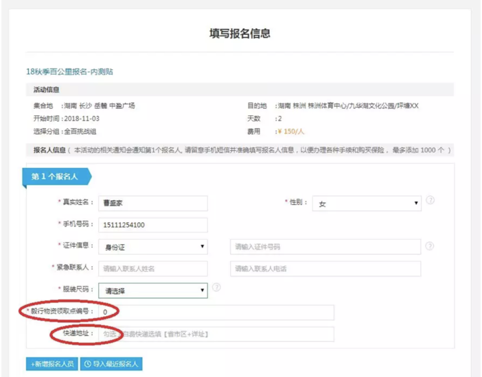This screenshot has width=482, height=377.
Task: Click the emergency contact phone field
Action: (x=325, y=269)
